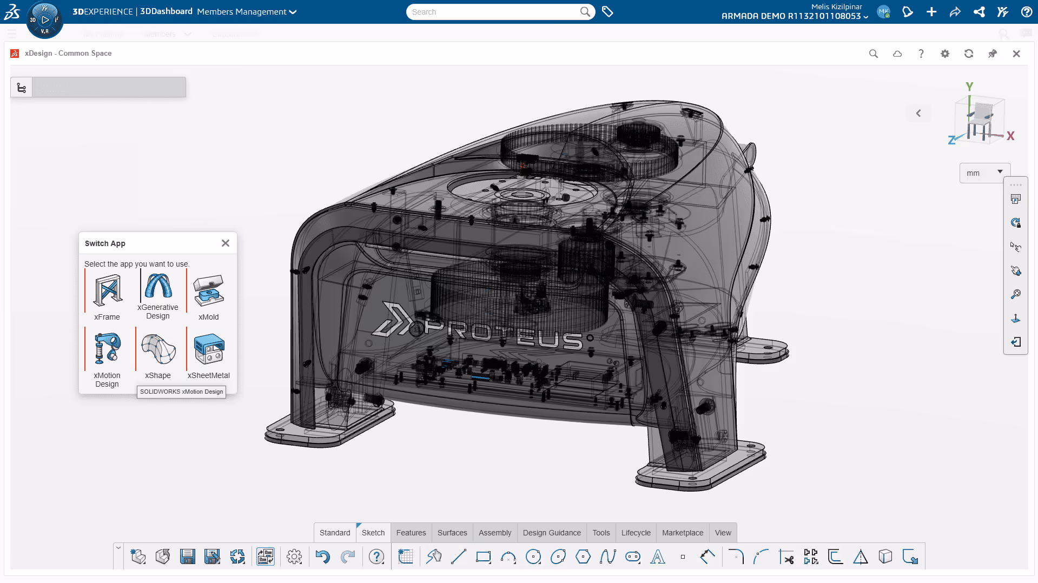Open top bar Help question circle
This screenshot has height=583, width=1038.
[x=1027, y=12]
